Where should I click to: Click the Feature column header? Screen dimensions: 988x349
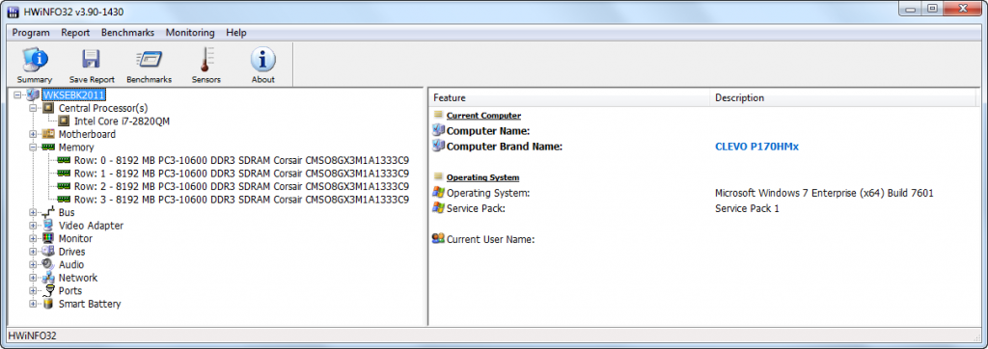pyautogui.click(x=569, y=97)
